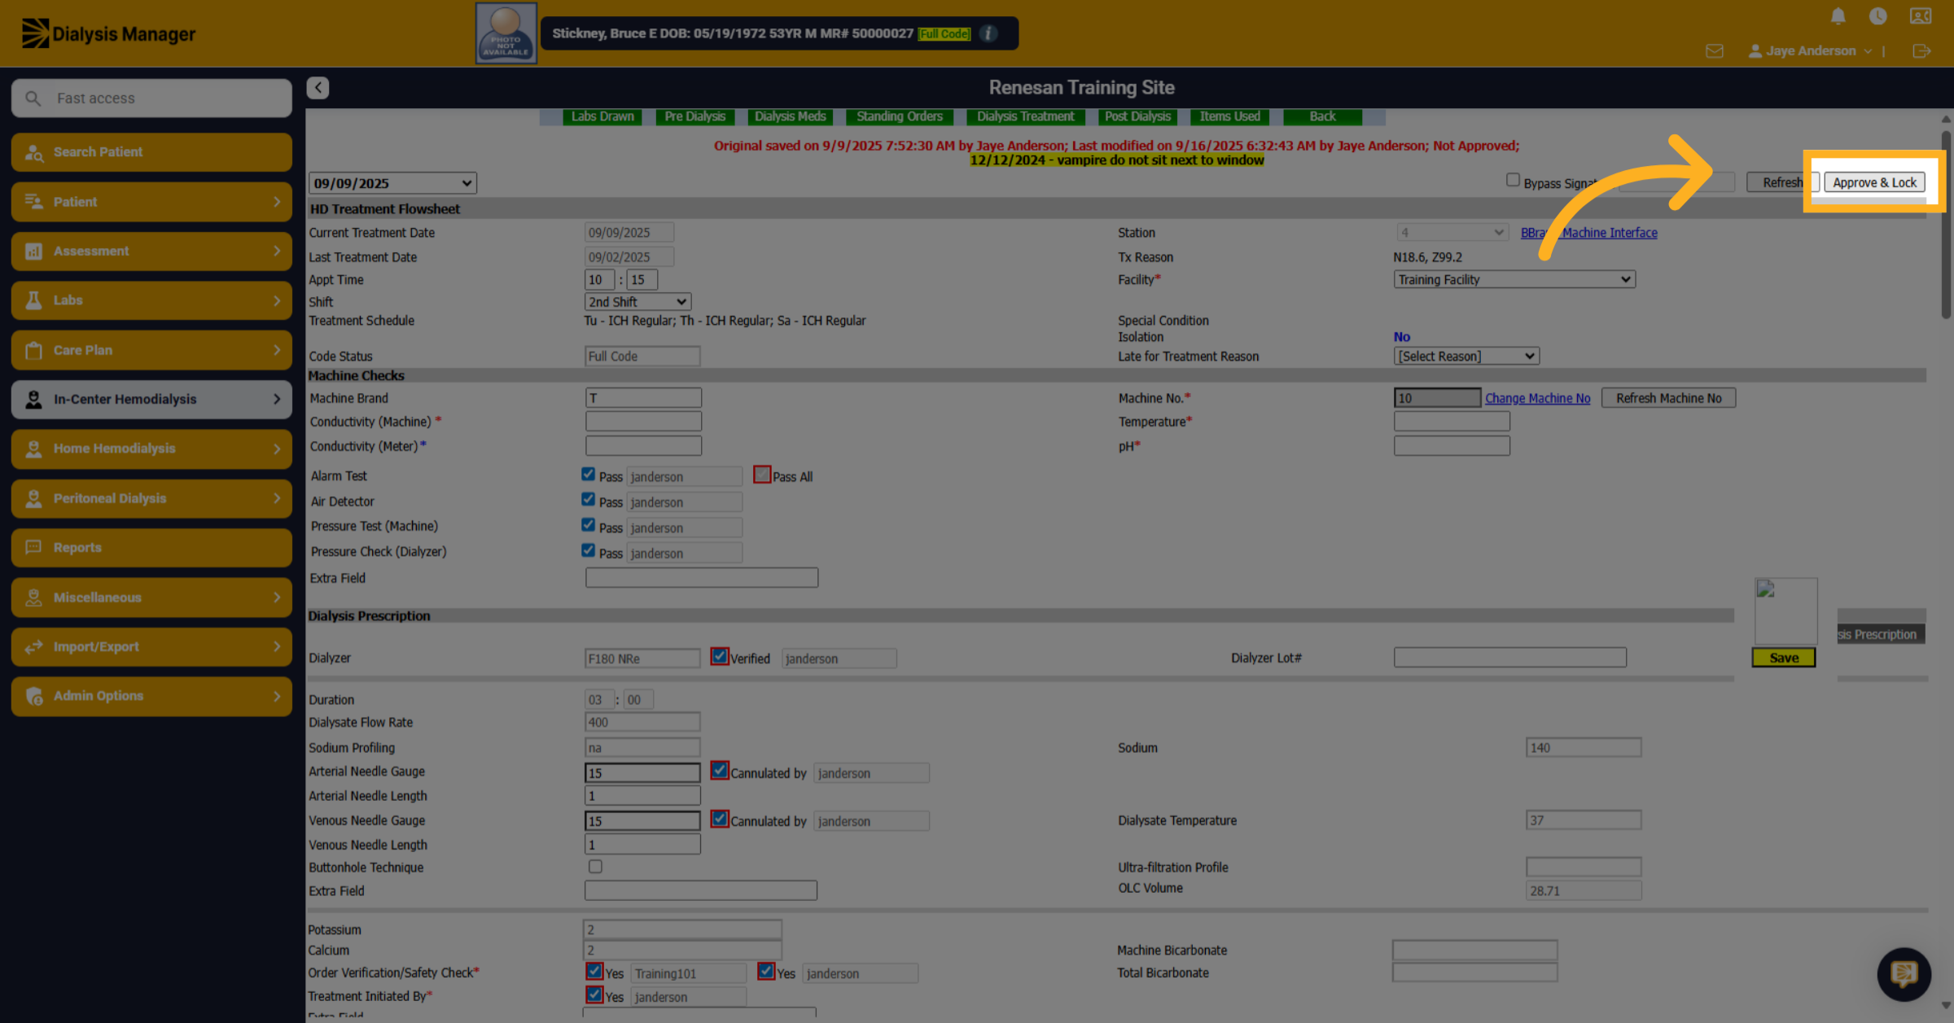Check the Pass All checkbox
This screenshot has height=1023, width=1954.
(x=762, y=474)
